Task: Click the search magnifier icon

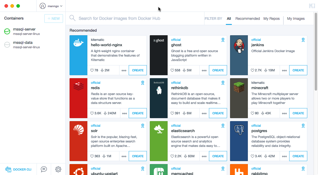Action: pyautogui.click(x=73, y=18)
